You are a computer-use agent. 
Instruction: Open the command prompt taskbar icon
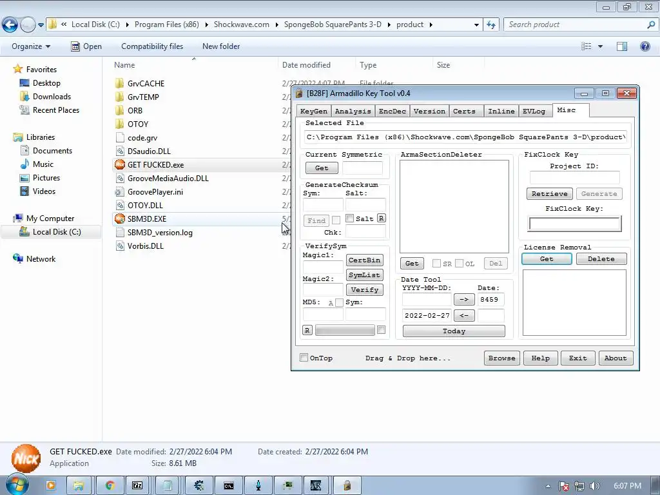click(x=229, y=485)
